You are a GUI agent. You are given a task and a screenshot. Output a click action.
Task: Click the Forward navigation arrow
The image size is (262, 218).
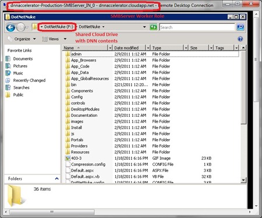20,27
